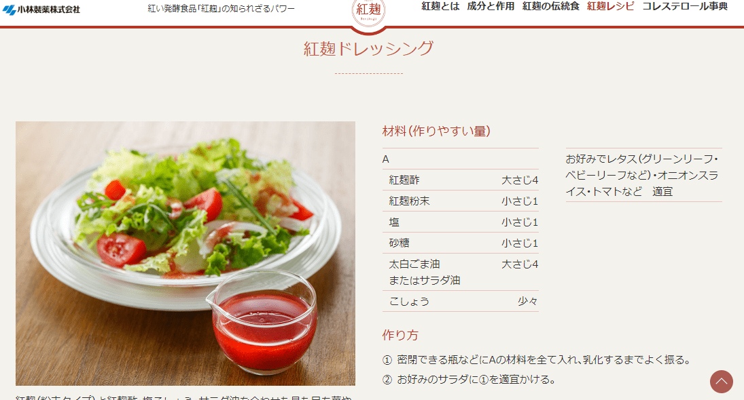Click the 紅麹酢 ingredient row
Image resolution: width=744 pixels, height=400 pixels.
point(461,180)
